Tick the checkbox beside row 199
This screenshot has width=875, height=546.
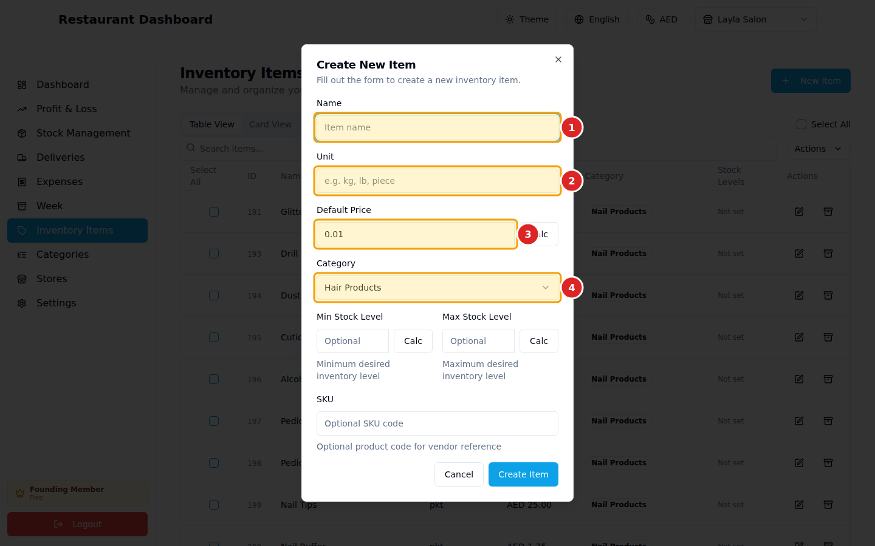click(213, 504)
